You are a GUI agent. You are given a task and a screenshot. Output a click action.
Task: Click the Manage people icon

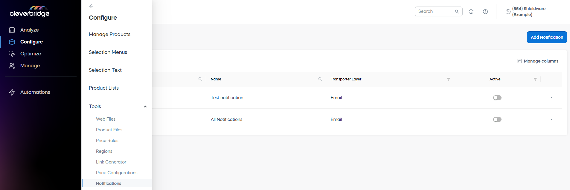(12, 66)
